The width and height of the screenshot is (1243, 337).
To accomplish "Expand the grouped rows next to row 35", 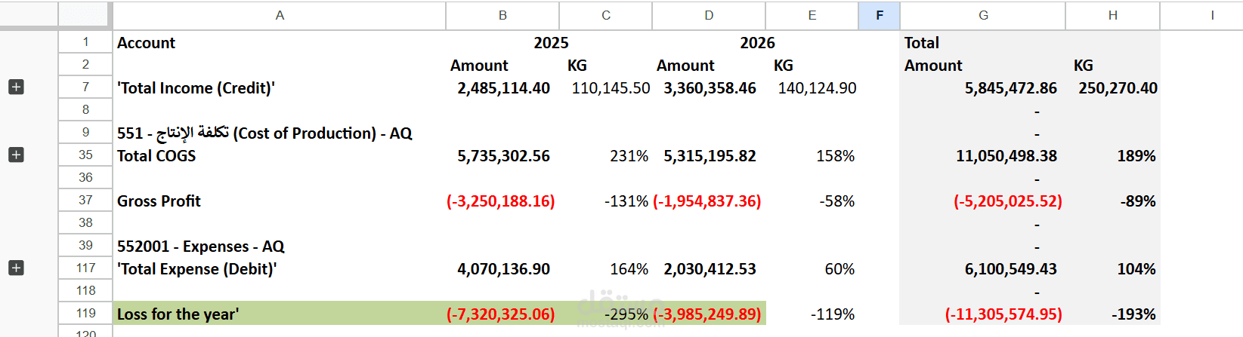I will 16,155.
